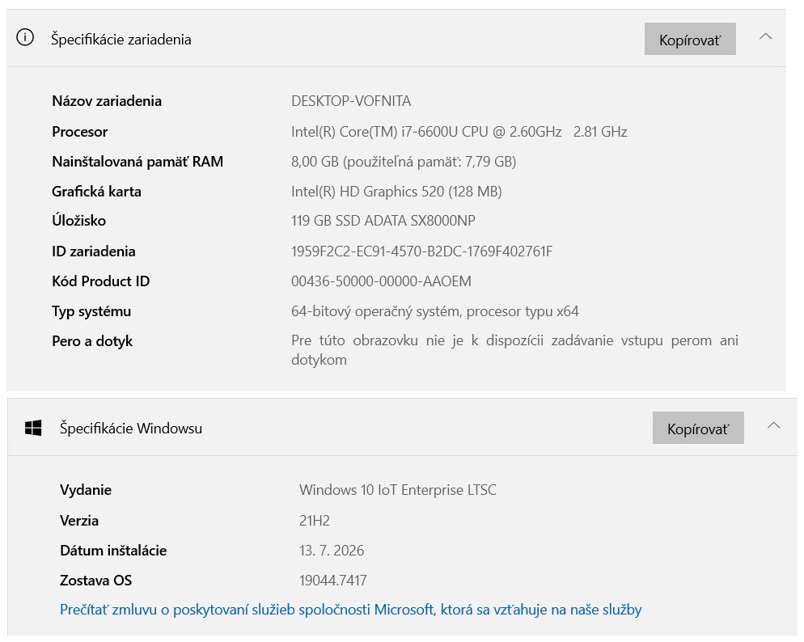Screen dimensions: 804x642
Task: Click the Windows 10 IoT Enterprise LTSC value
Action: pyautogui.click(x=398, y=490)
